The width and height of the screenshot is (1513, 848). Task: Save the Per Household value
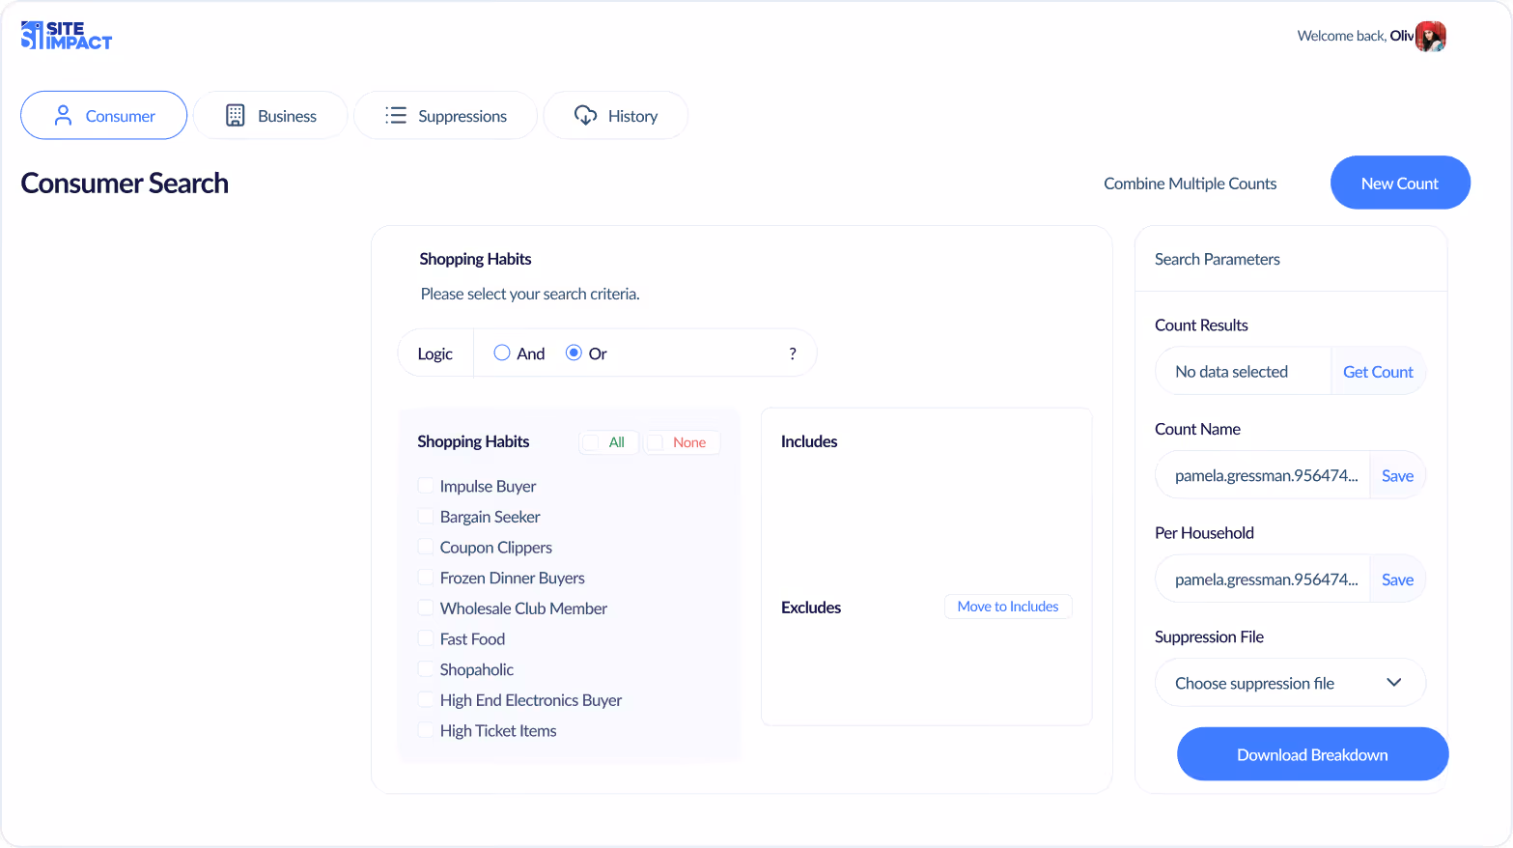point(1397,579)
